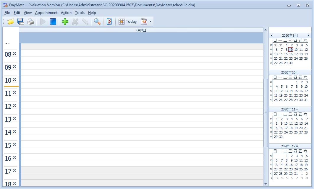Click the save floppy disk icon
The image size is (314, 189).
[21, 22]
